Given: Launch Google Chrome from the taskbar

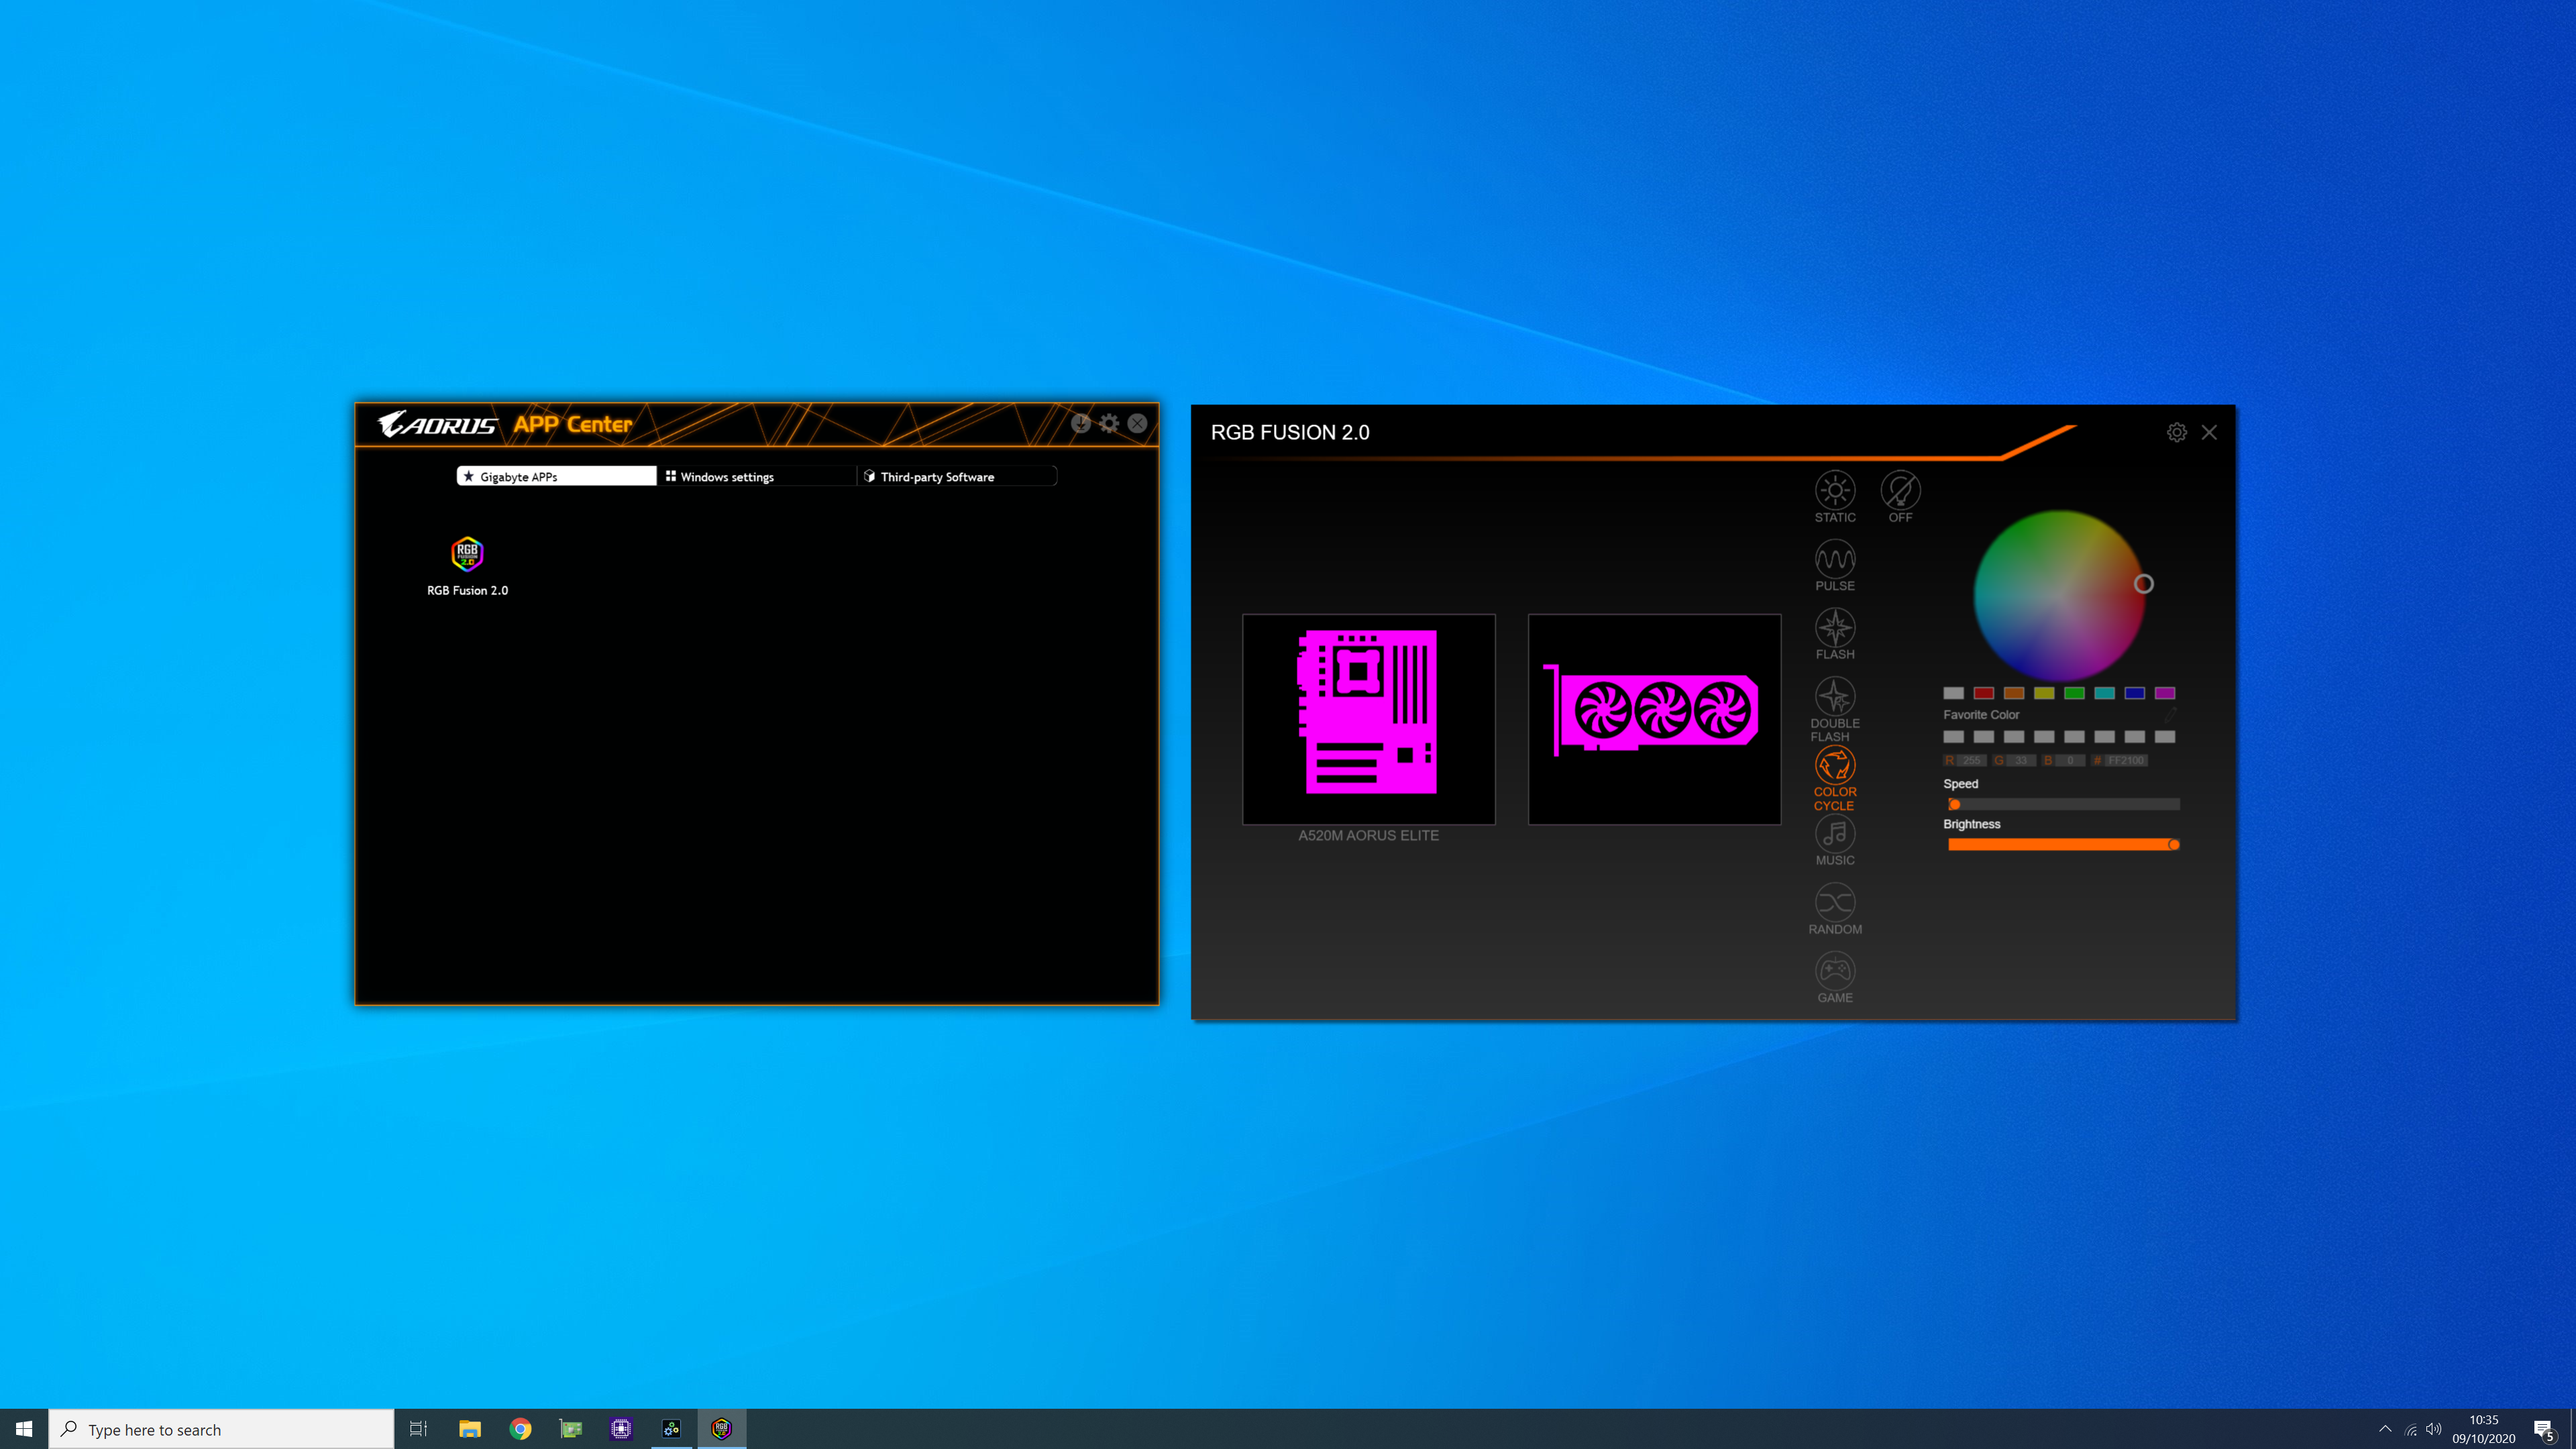Looking at the screenshot, I should pos(520,1429).
